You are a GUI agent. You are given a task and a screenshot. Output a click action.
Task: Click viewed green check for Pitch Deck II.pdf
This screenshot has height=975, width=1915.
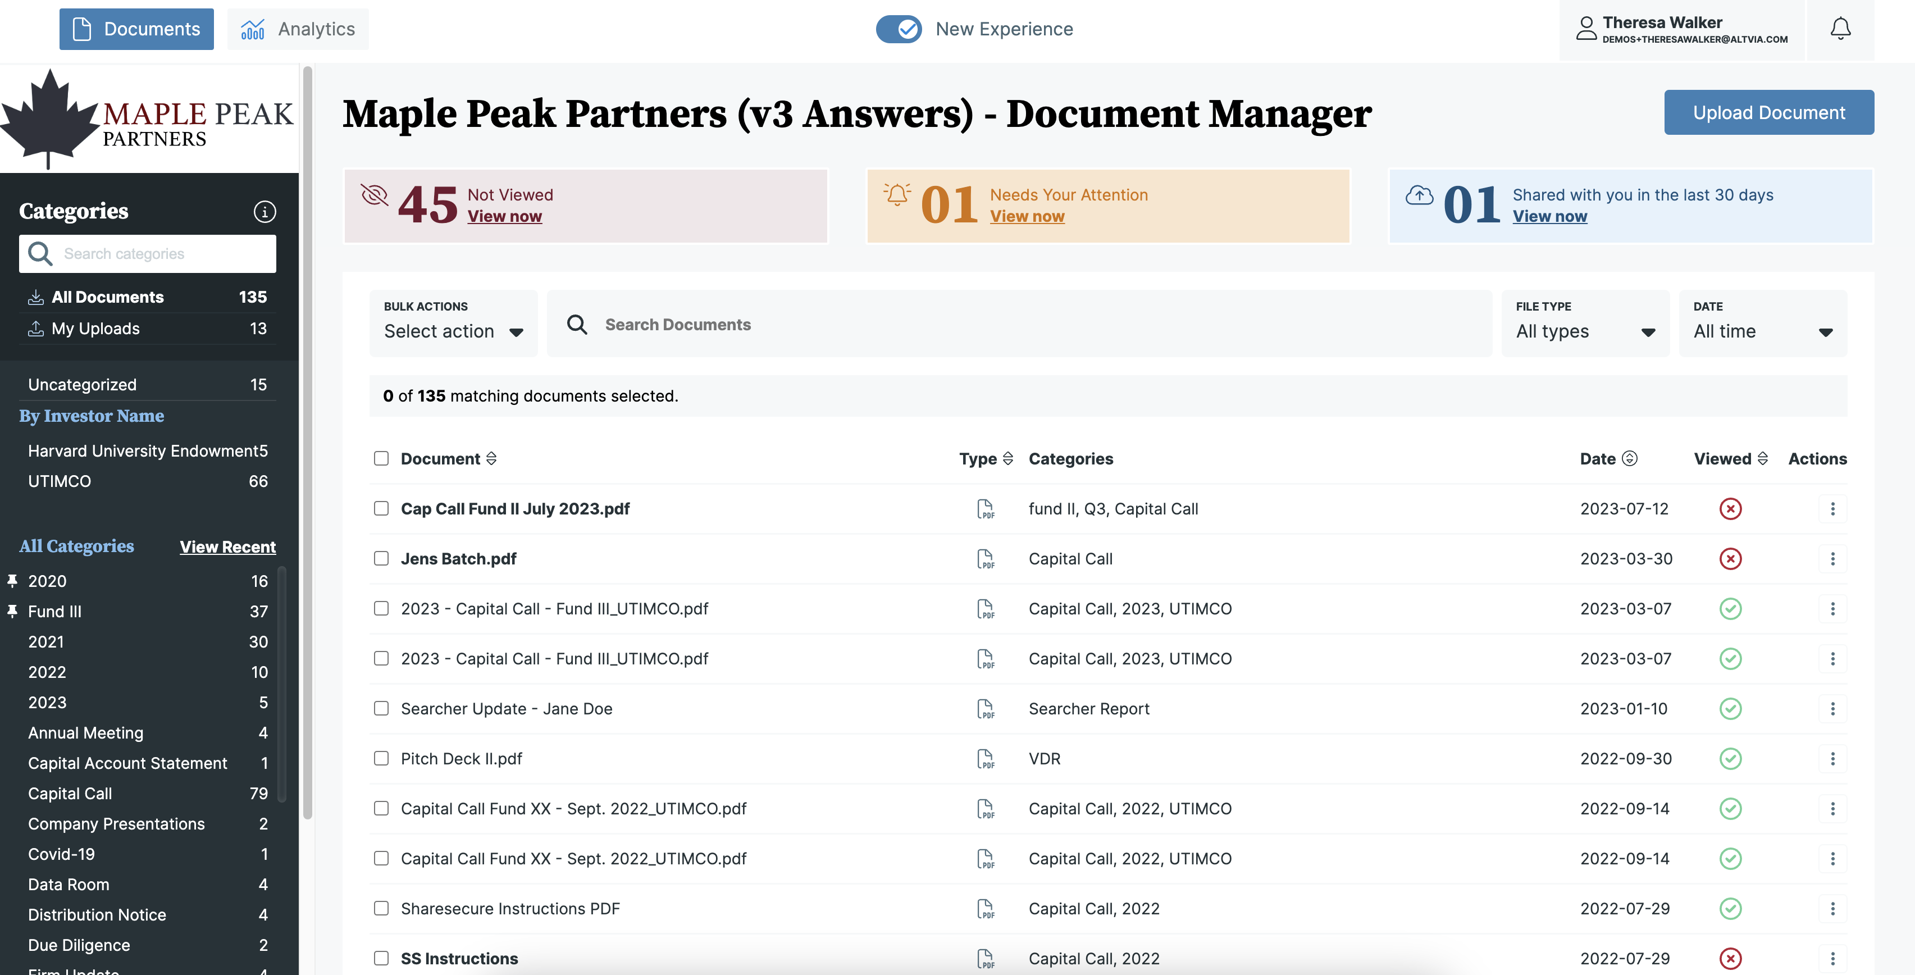[x=1731, y=759]
